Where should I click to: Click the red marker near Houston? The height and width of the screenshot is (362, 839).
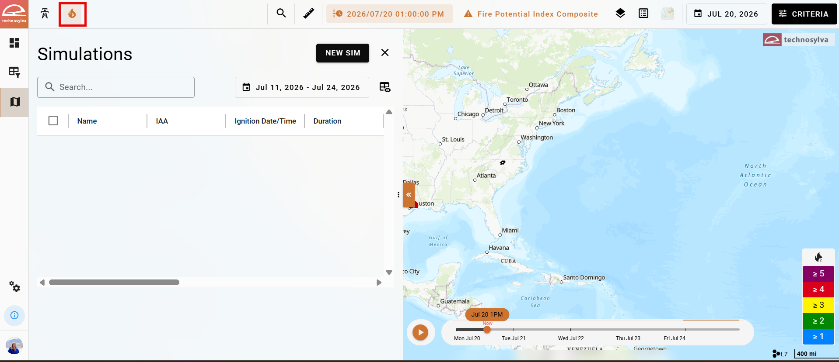(415, 204)
